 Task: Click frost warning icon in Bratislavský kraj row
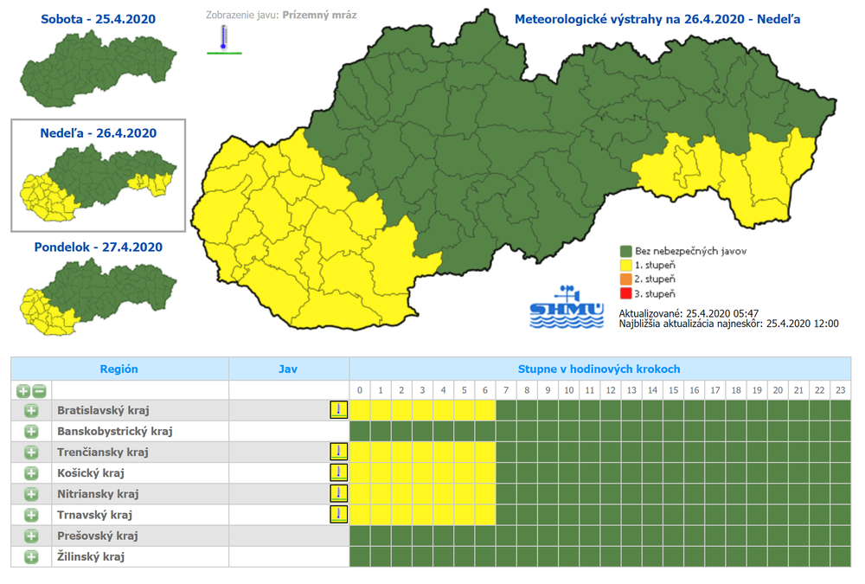(x=338, y=410)
